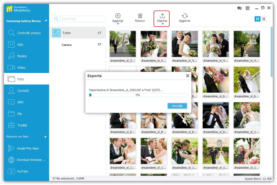Switch to list view
This screenshot has width=277, height=185.
click(x=264, y=19)
